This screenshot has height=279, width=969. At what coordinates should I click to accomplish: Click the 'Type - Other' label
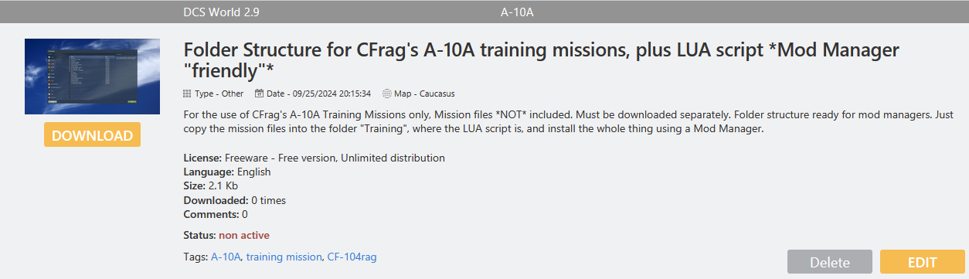[219, 94]
